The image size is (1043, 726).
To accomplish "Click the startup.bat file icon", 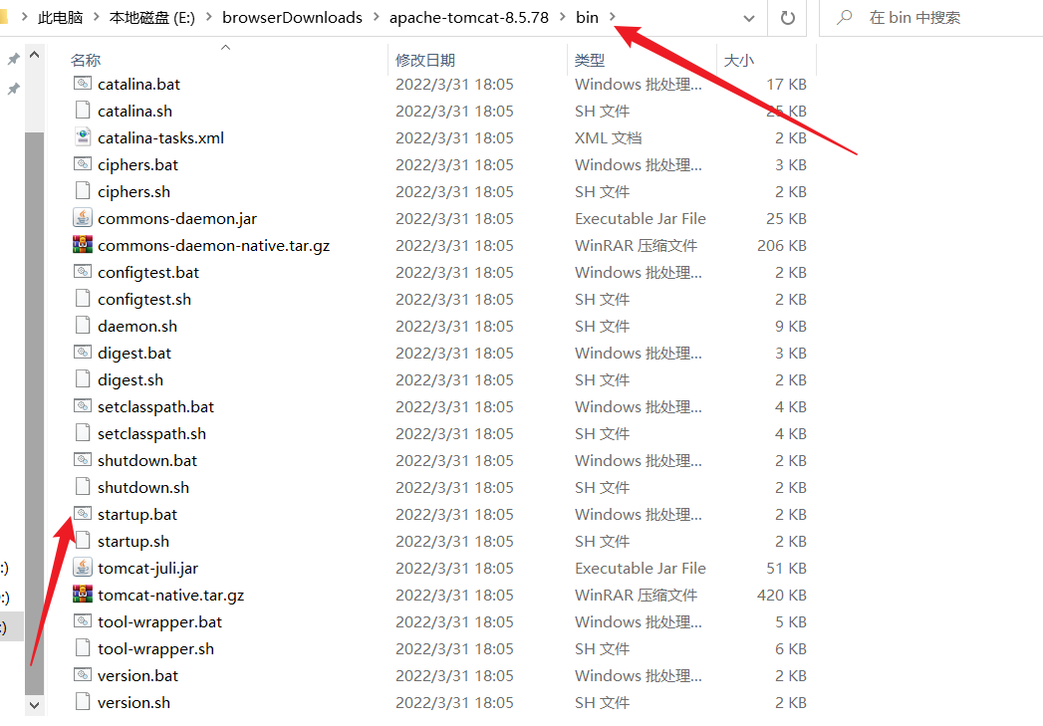I will coord(83,514).
